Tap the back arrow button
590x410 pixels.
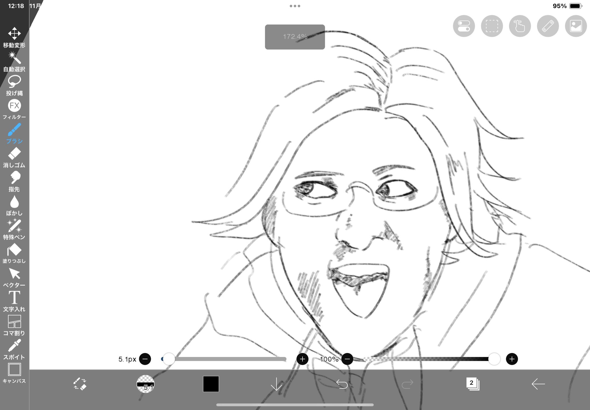pos(538,384)
